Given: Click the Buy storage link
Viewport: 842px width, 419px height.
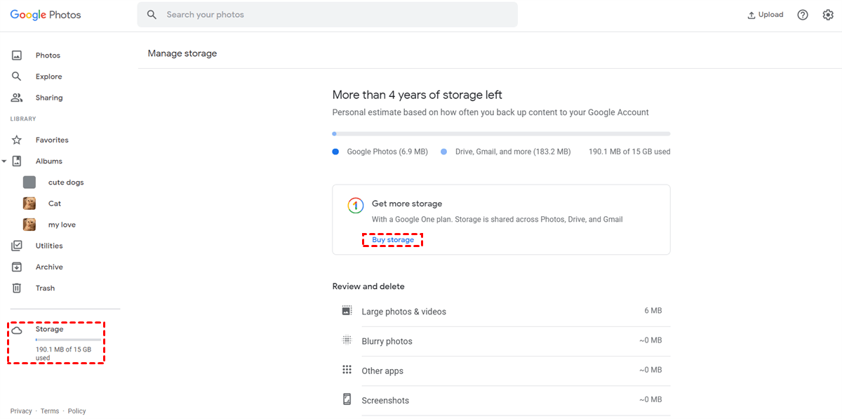Looking at the screenshot, I should click(x=393, y=240).
